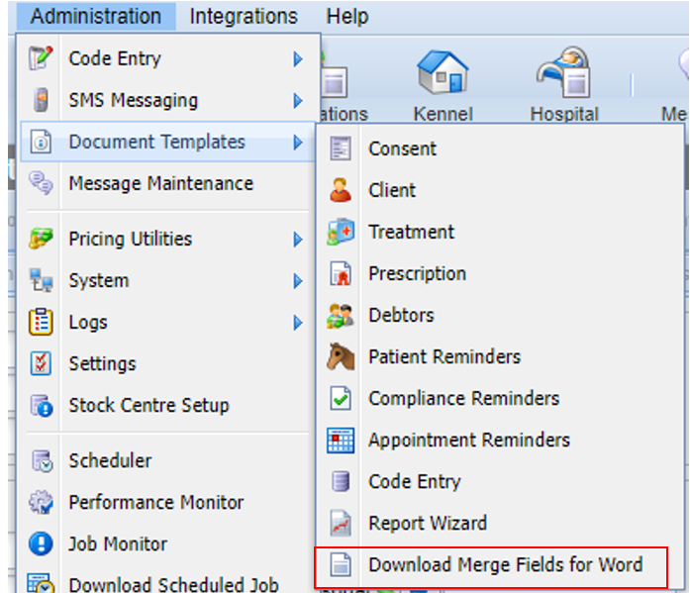Expand the System submenu arrow
Screen dimensions: 690x593
(x=297, y=281)
